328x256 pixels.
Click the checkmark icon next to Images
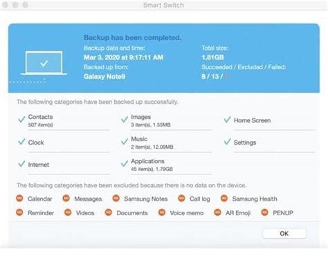[x=125, y=119]
